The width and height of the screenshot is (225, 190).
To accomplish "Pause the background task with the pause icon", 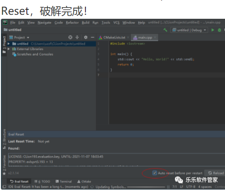I will click(x=168, y=187).
